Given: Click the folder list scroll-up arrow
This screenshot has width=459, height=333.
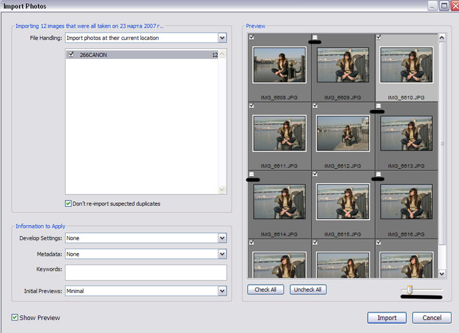Looking at the screenshot, I should (x=222, y=54).
